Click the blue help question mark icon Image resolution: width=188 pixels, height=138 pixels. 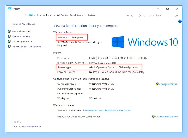pos(180,21)
